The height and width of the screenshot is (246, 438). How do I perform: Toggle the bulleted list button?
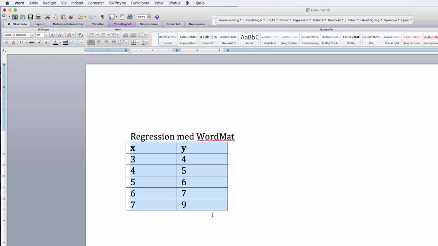click(x=91, y=35)
